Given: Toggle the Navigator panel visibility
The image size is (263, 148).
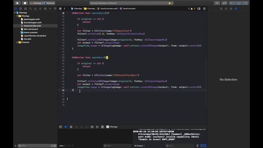Looking at the screenshot, I should pyautogui.click(x=232, y=3).
